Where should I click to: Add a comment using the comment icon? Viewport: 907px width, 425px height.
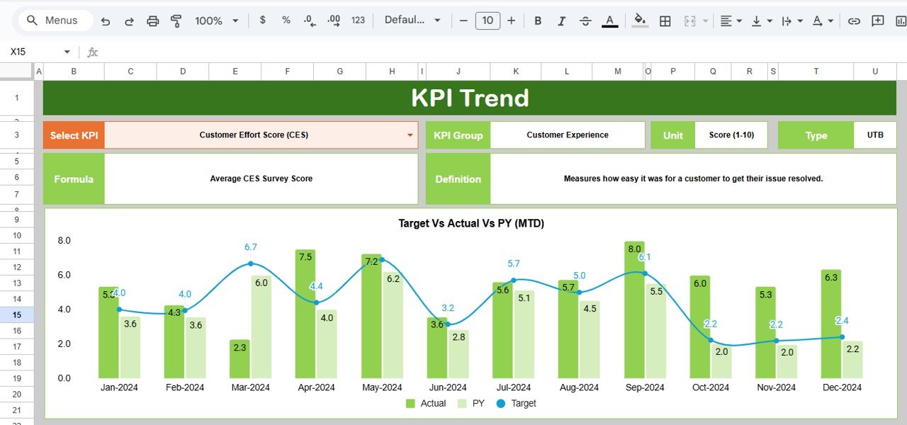point(877,21)
